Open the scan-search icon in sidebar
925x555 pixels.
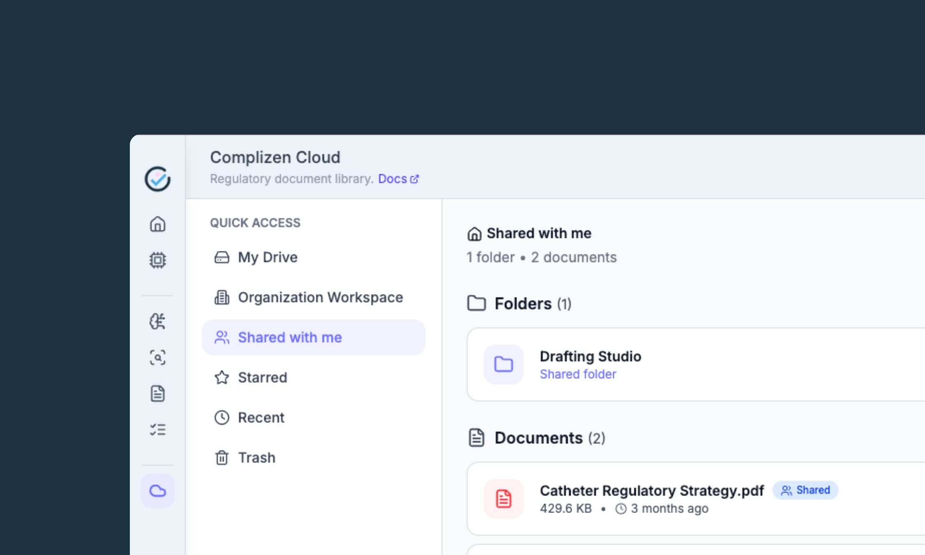point(157,358)
